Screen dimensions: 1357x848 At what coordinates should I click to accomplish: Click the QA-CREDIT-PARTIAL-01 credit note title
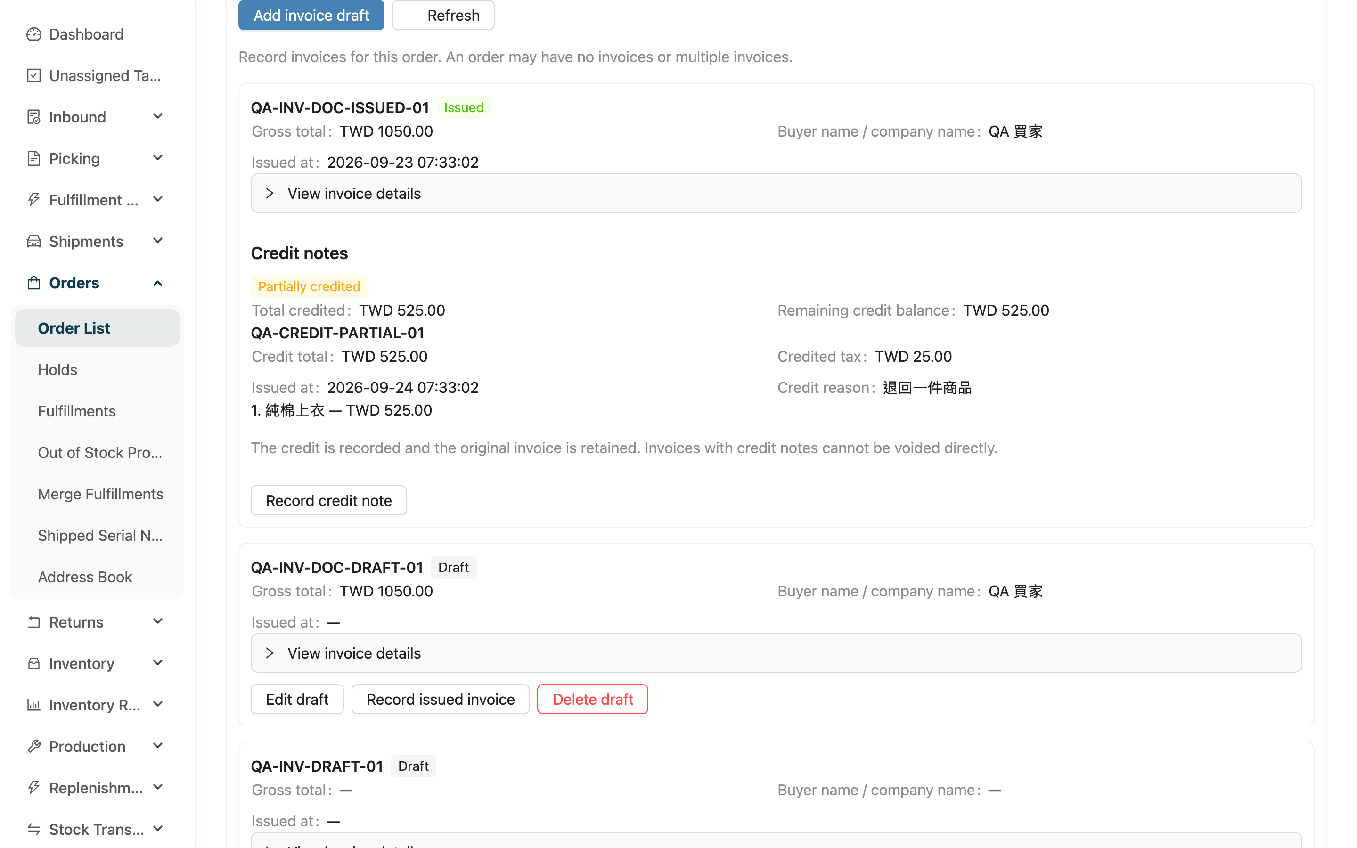(337, 333)
